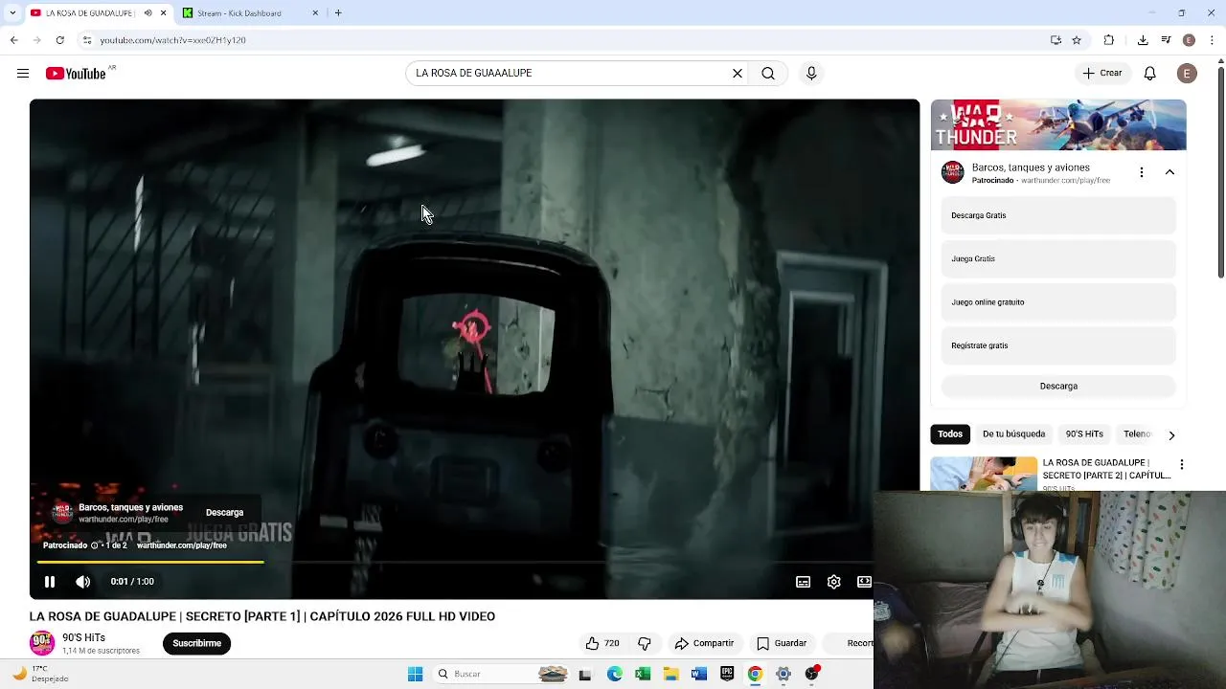The height and width of the screenshot is (689, 1226).
Task: Open Chrome downloads icon
Action: pyautogui.click(x=1143, y=40)
